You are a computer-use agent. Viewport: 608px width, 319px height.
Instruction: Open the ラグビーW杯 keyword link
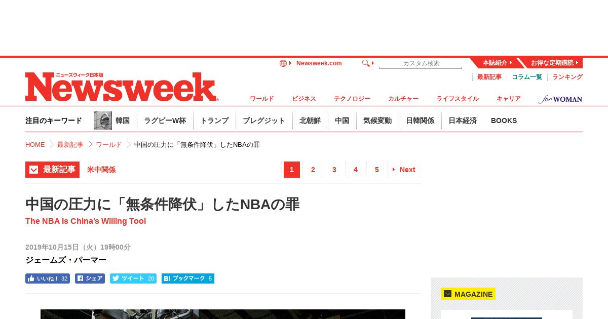pyautogui.click(x=165, y=121)
